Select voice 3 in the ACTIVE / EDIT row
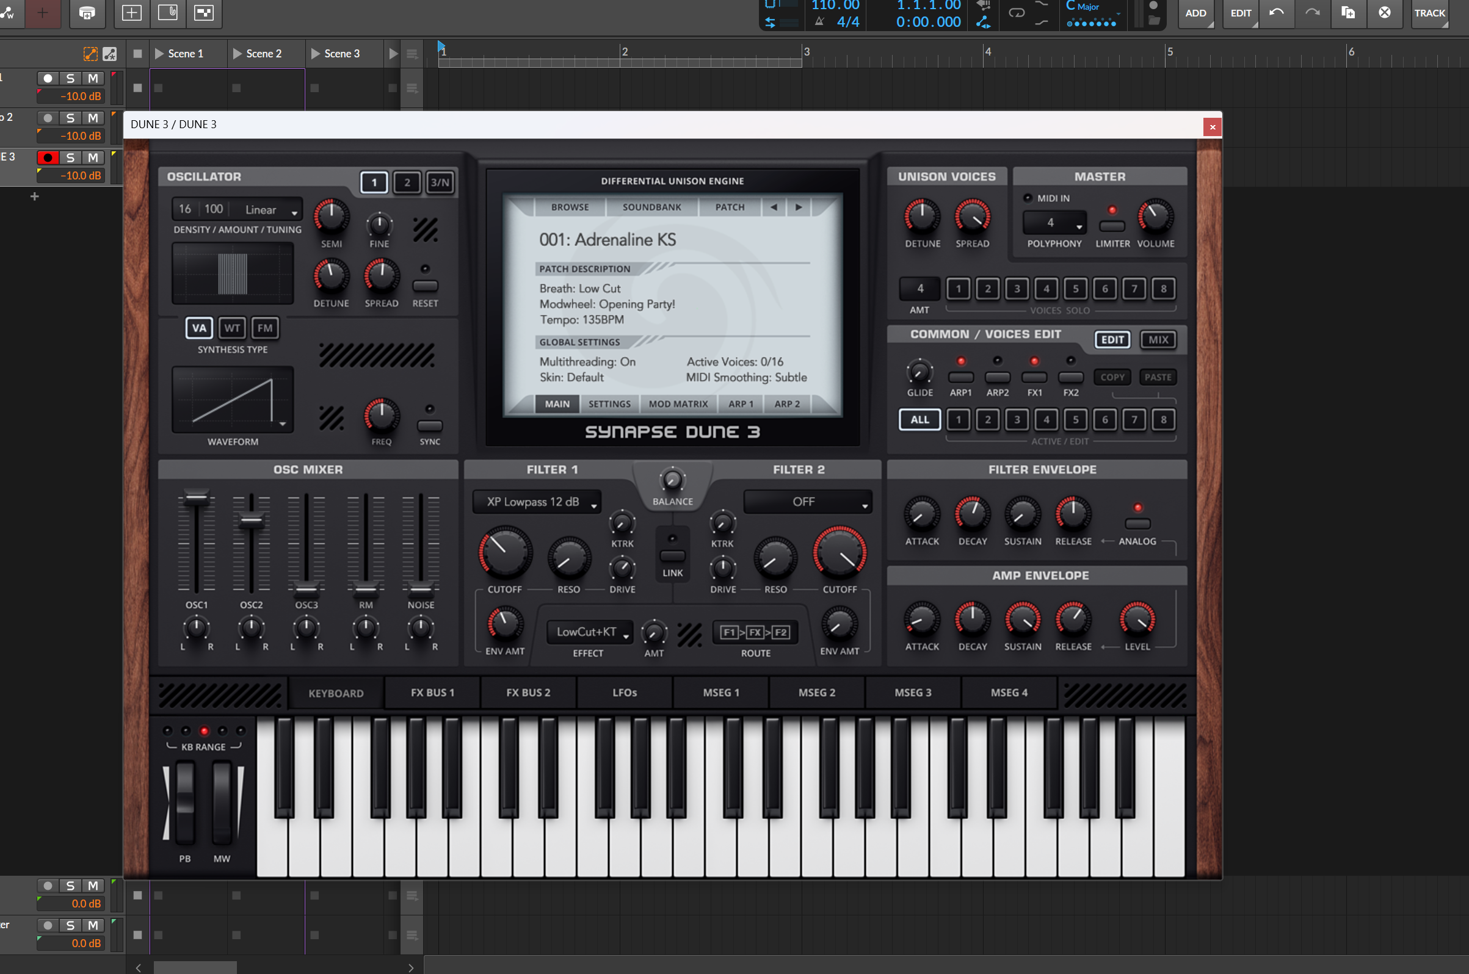 (1017, 419)
